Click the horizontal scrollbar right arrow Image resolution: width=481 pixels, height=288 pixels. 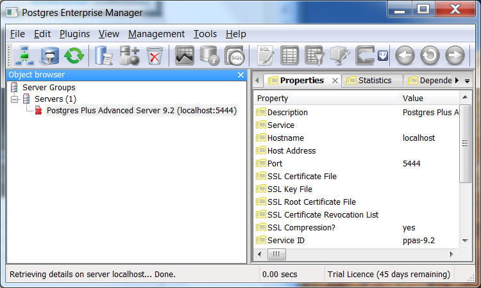pos(451,254)
